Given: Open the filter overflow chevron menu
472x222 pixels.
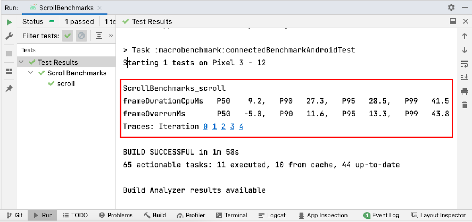Looking at the screenshot, I should click(x=111, y=36).
